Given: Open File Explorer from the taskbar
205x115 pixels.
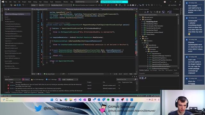Looking at the screenshot, I should (x=70, y=100).
